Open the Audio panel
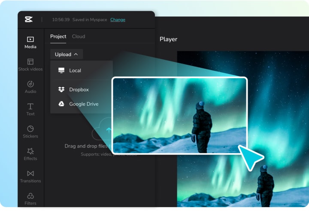This screenshot has width=309, height=211. click(x=30, y=87)
